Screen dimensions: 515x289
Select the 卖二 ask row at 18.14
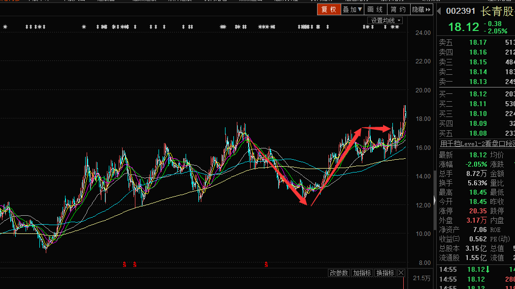coord(477,72)
